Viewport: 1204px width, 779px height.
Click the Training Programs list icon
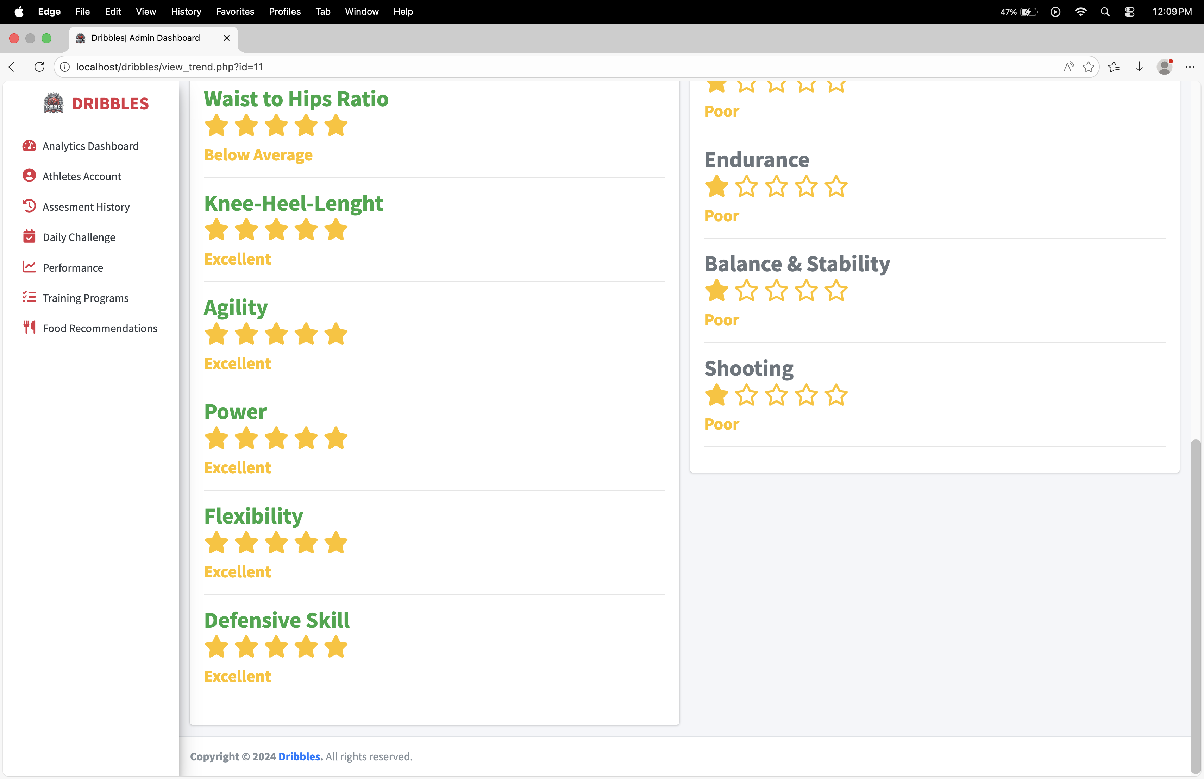[x=29, y=297]
